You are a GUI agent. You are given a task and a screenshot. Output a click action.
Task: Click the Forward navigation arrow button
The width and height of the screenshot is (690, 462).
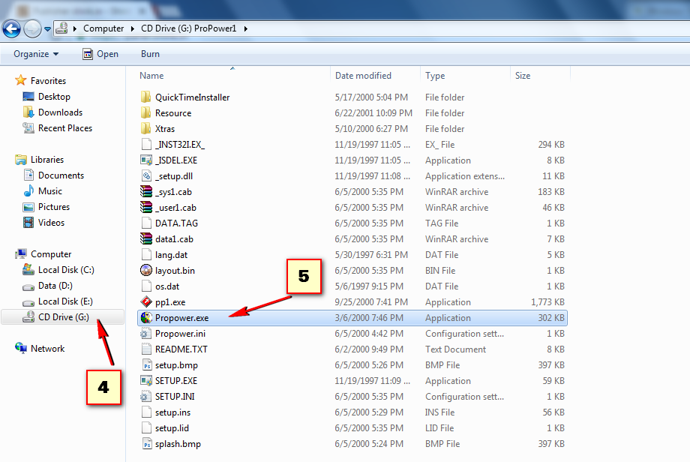(32, 29)
